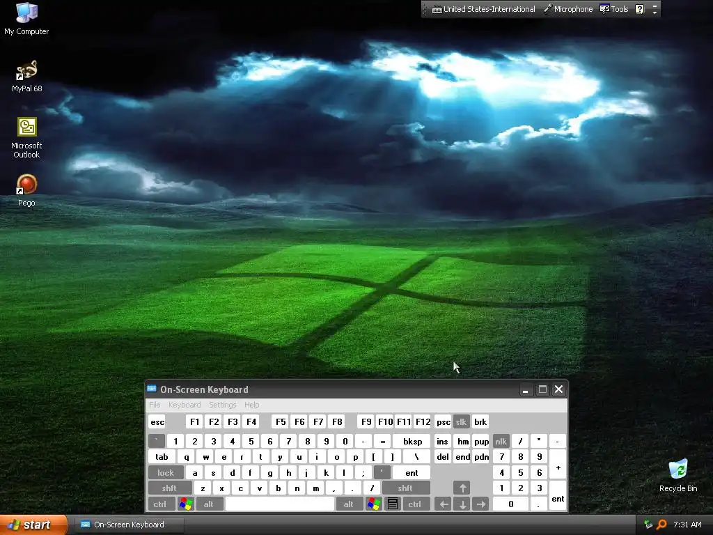Select On-Screen Keyboard taskbar button
Viewport: 713px width, 535px height.
pos(129,525)
